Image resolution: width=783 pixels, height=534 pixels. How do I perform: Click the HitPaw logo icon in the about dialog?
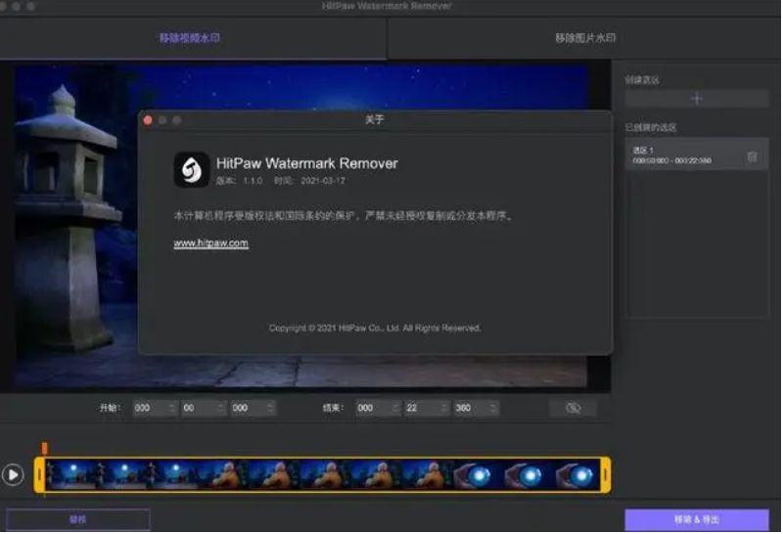tap(191, 169)
